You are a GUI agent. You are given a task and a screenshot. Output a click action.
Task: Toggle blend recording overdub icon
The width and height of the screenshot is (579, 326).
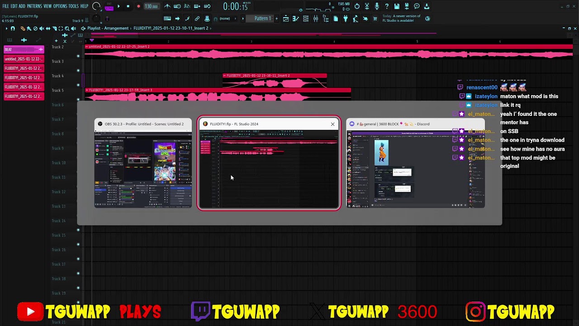point(197,6)
